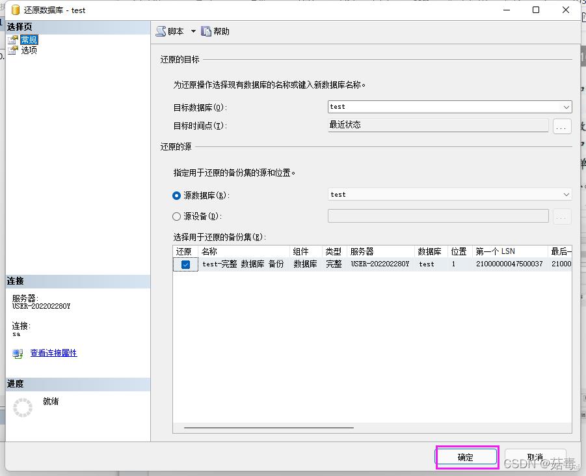
Task: Toggle the 还原 checkbox for test backup
Action: click(x=185, y=264)
